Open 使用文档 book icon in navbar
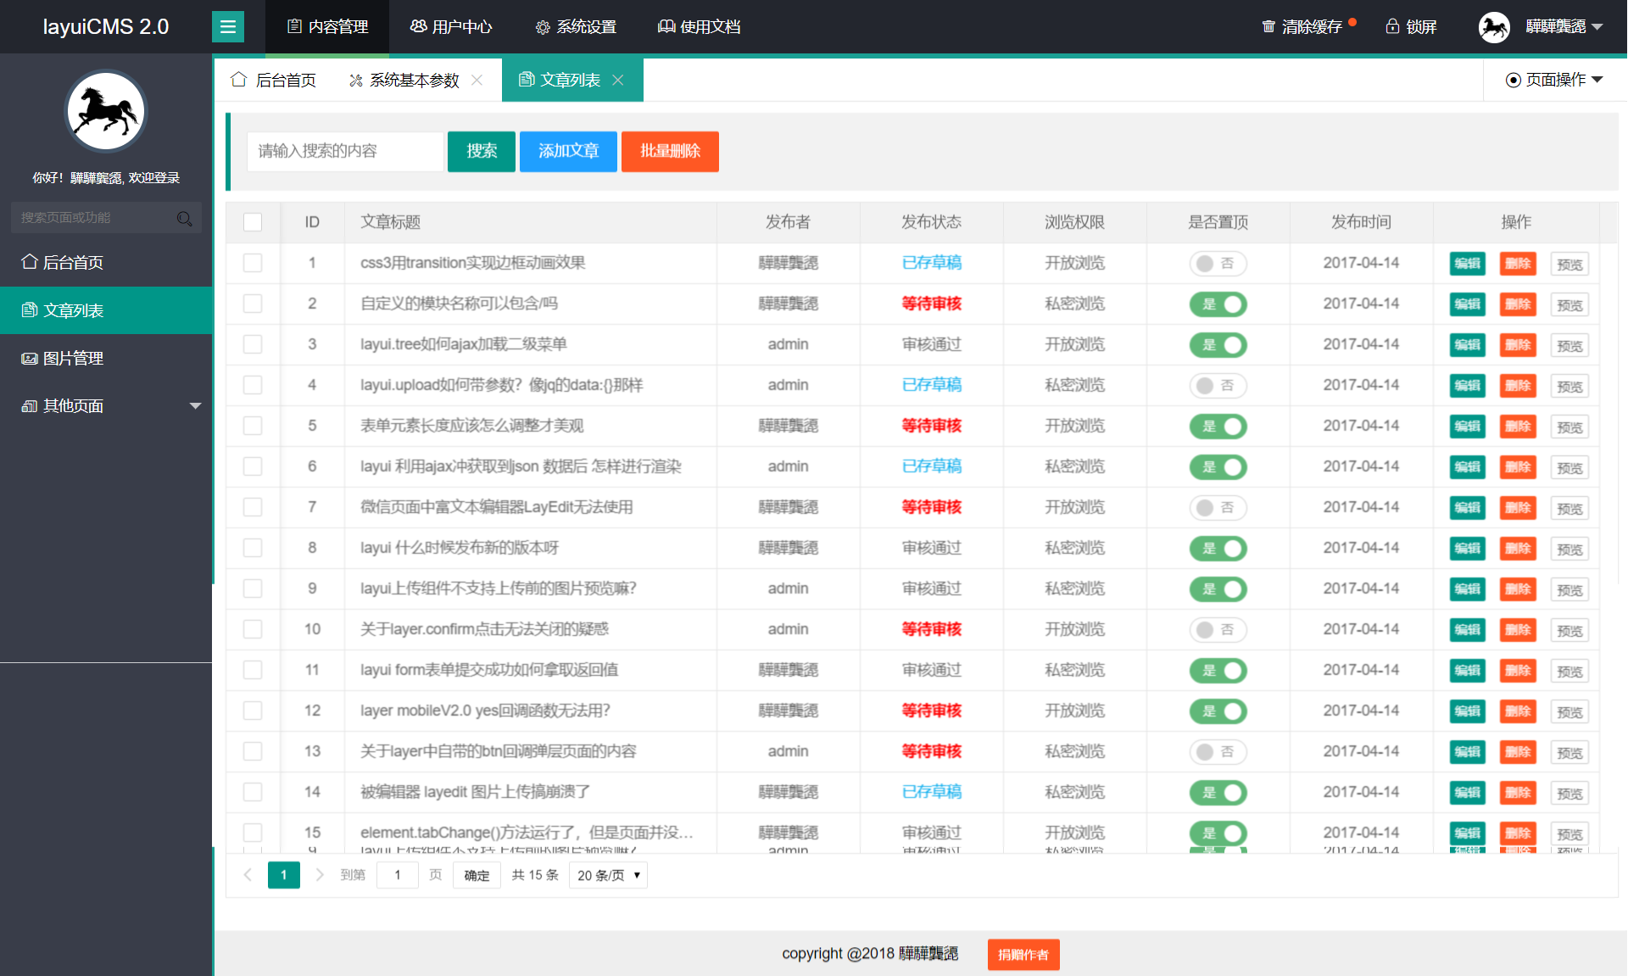 pyautogui.click(x=665, y=26)
